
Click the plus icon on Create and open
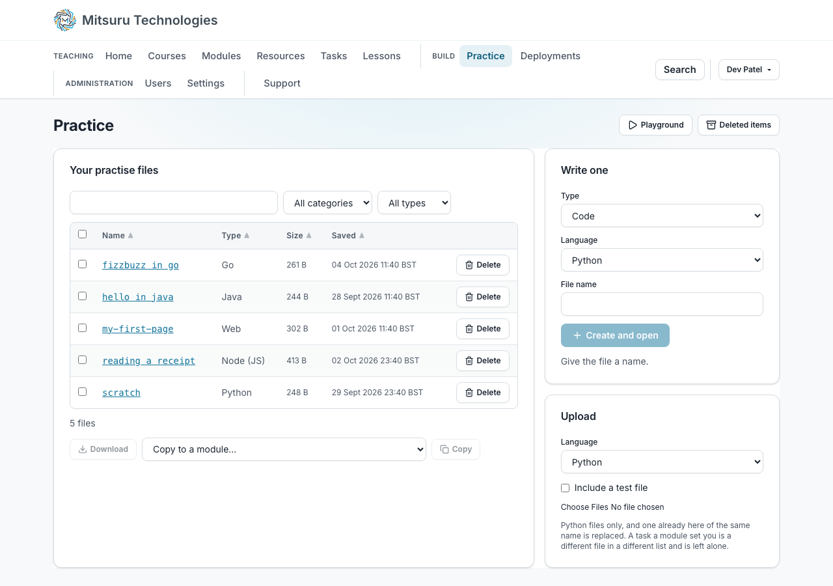pyautogui.click(x=577, y=335)
